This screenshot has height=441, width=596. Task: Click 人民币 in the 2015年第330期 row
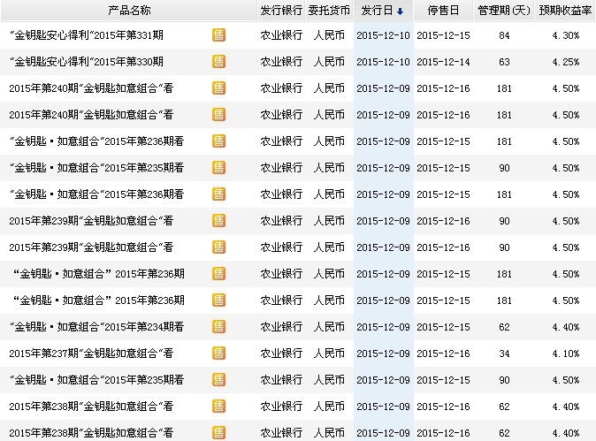coord(329,62)
